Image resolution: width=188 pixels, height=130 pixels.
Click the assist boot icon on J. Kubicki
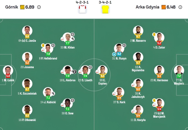click(x=53, y=93)
